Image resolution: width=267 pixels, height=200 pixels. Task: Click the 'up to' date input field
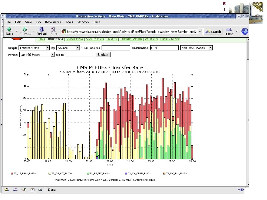pos(80,54)
